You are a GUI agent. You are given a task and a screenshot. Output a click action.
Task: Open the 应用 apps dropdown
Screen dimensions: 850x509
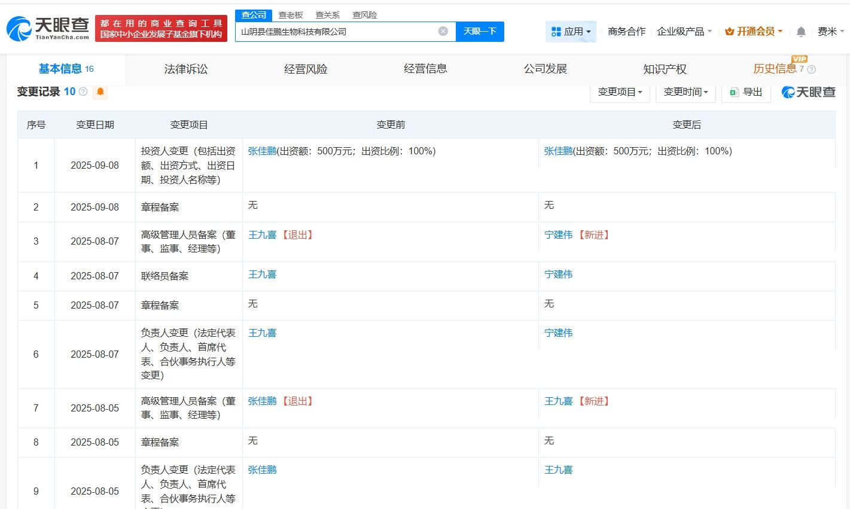point(571,32)
